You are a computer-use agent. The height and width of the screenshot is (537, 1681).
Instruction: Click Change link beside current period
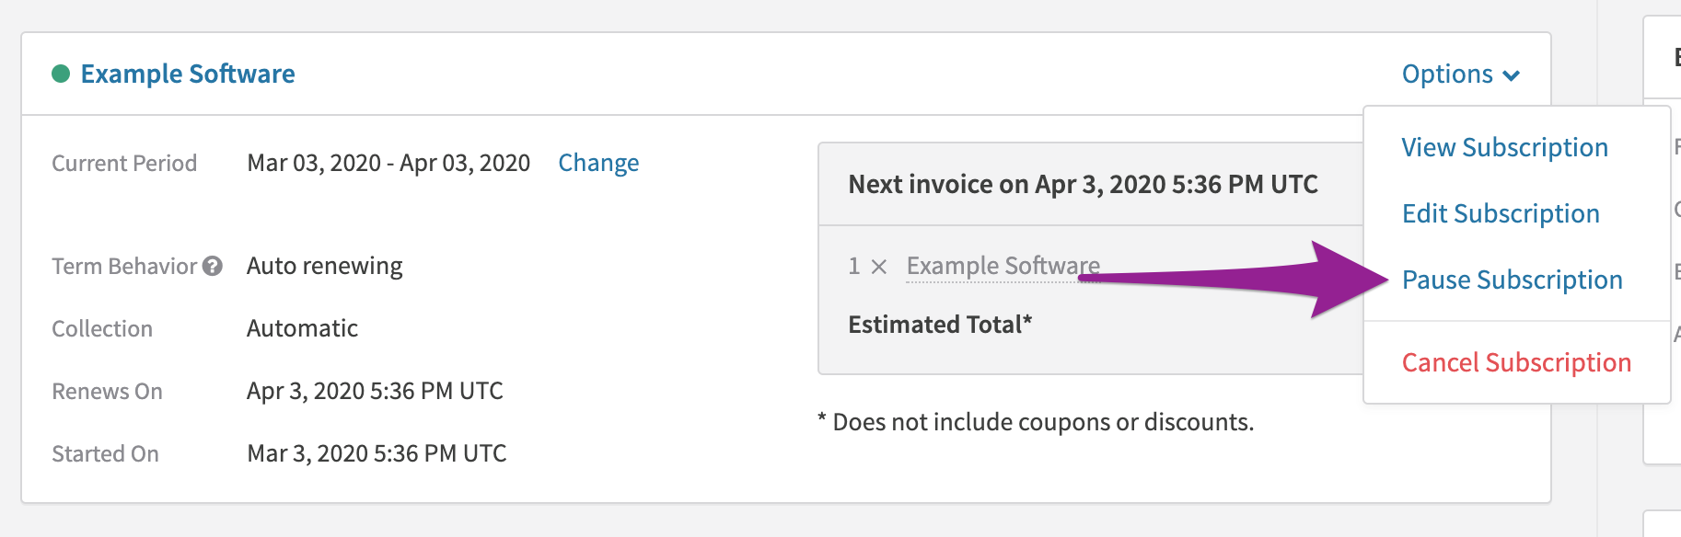[598, 163]
